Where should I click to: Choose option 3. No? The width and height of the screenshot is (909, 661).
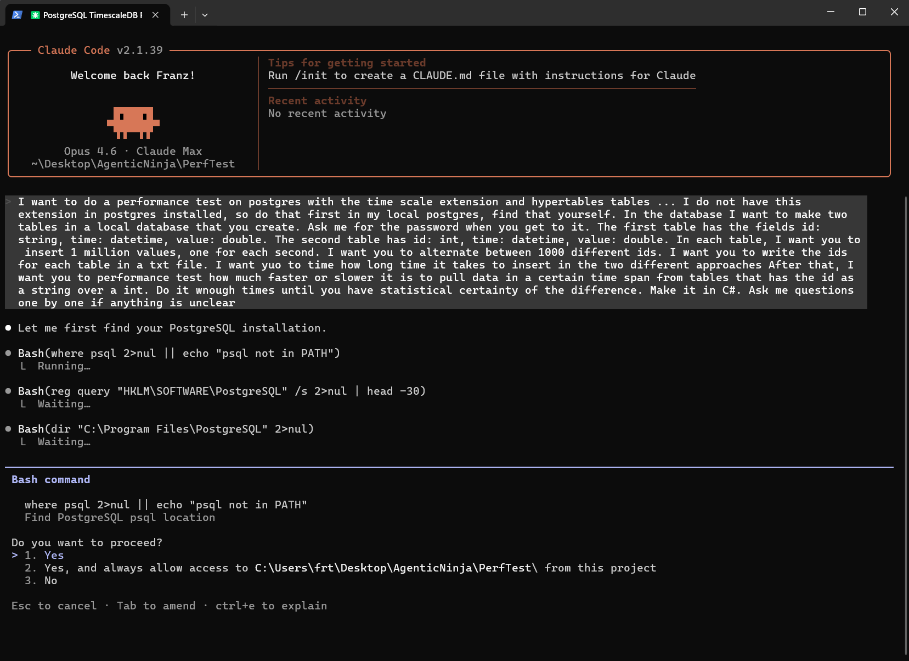click(41, 580)
